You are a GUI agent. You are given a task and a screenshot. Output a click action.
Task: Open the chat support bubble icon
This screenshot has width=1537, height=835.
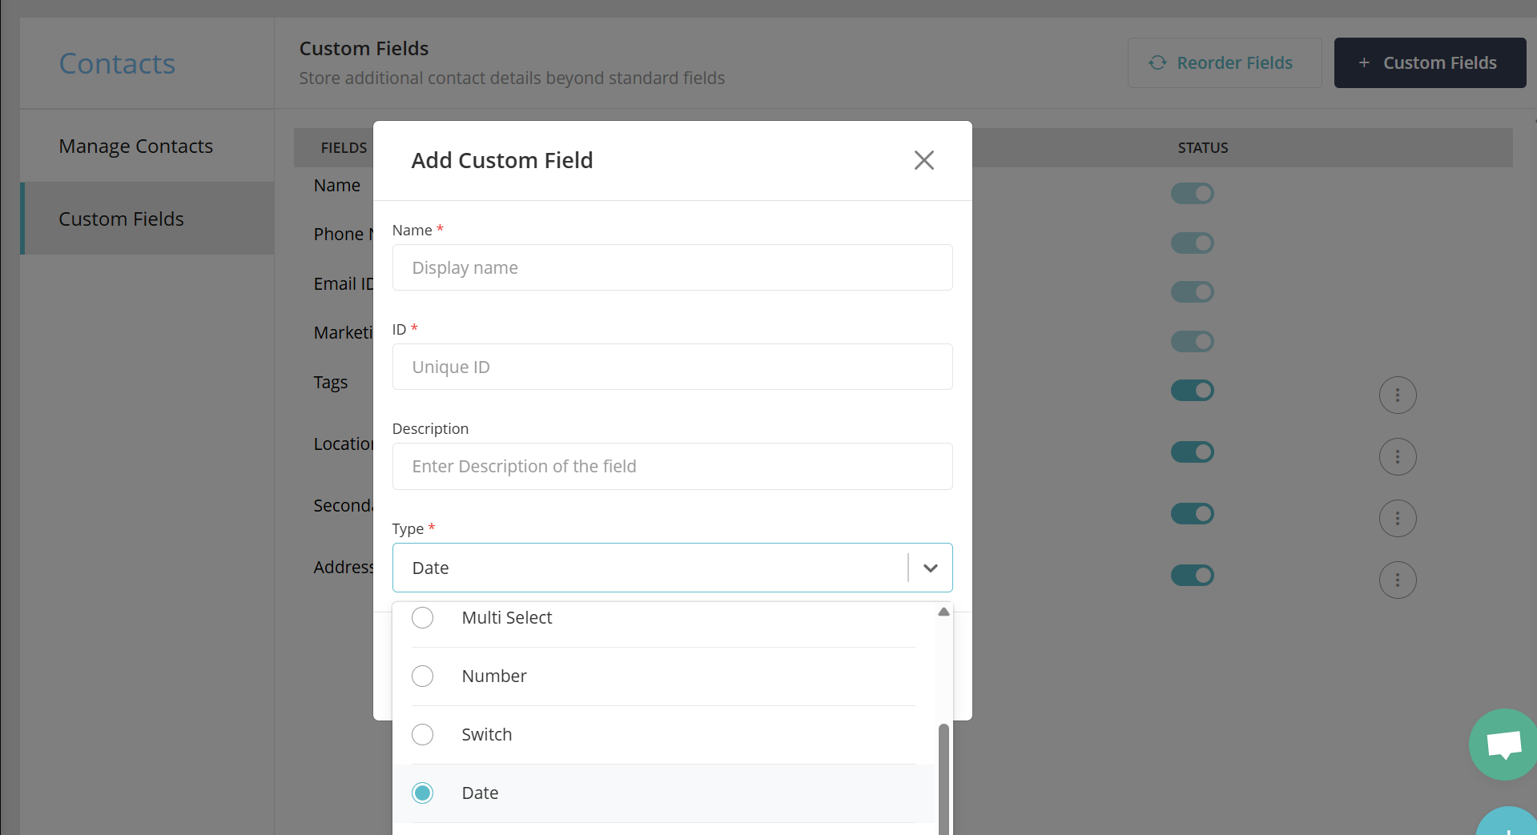[1503, 744]
